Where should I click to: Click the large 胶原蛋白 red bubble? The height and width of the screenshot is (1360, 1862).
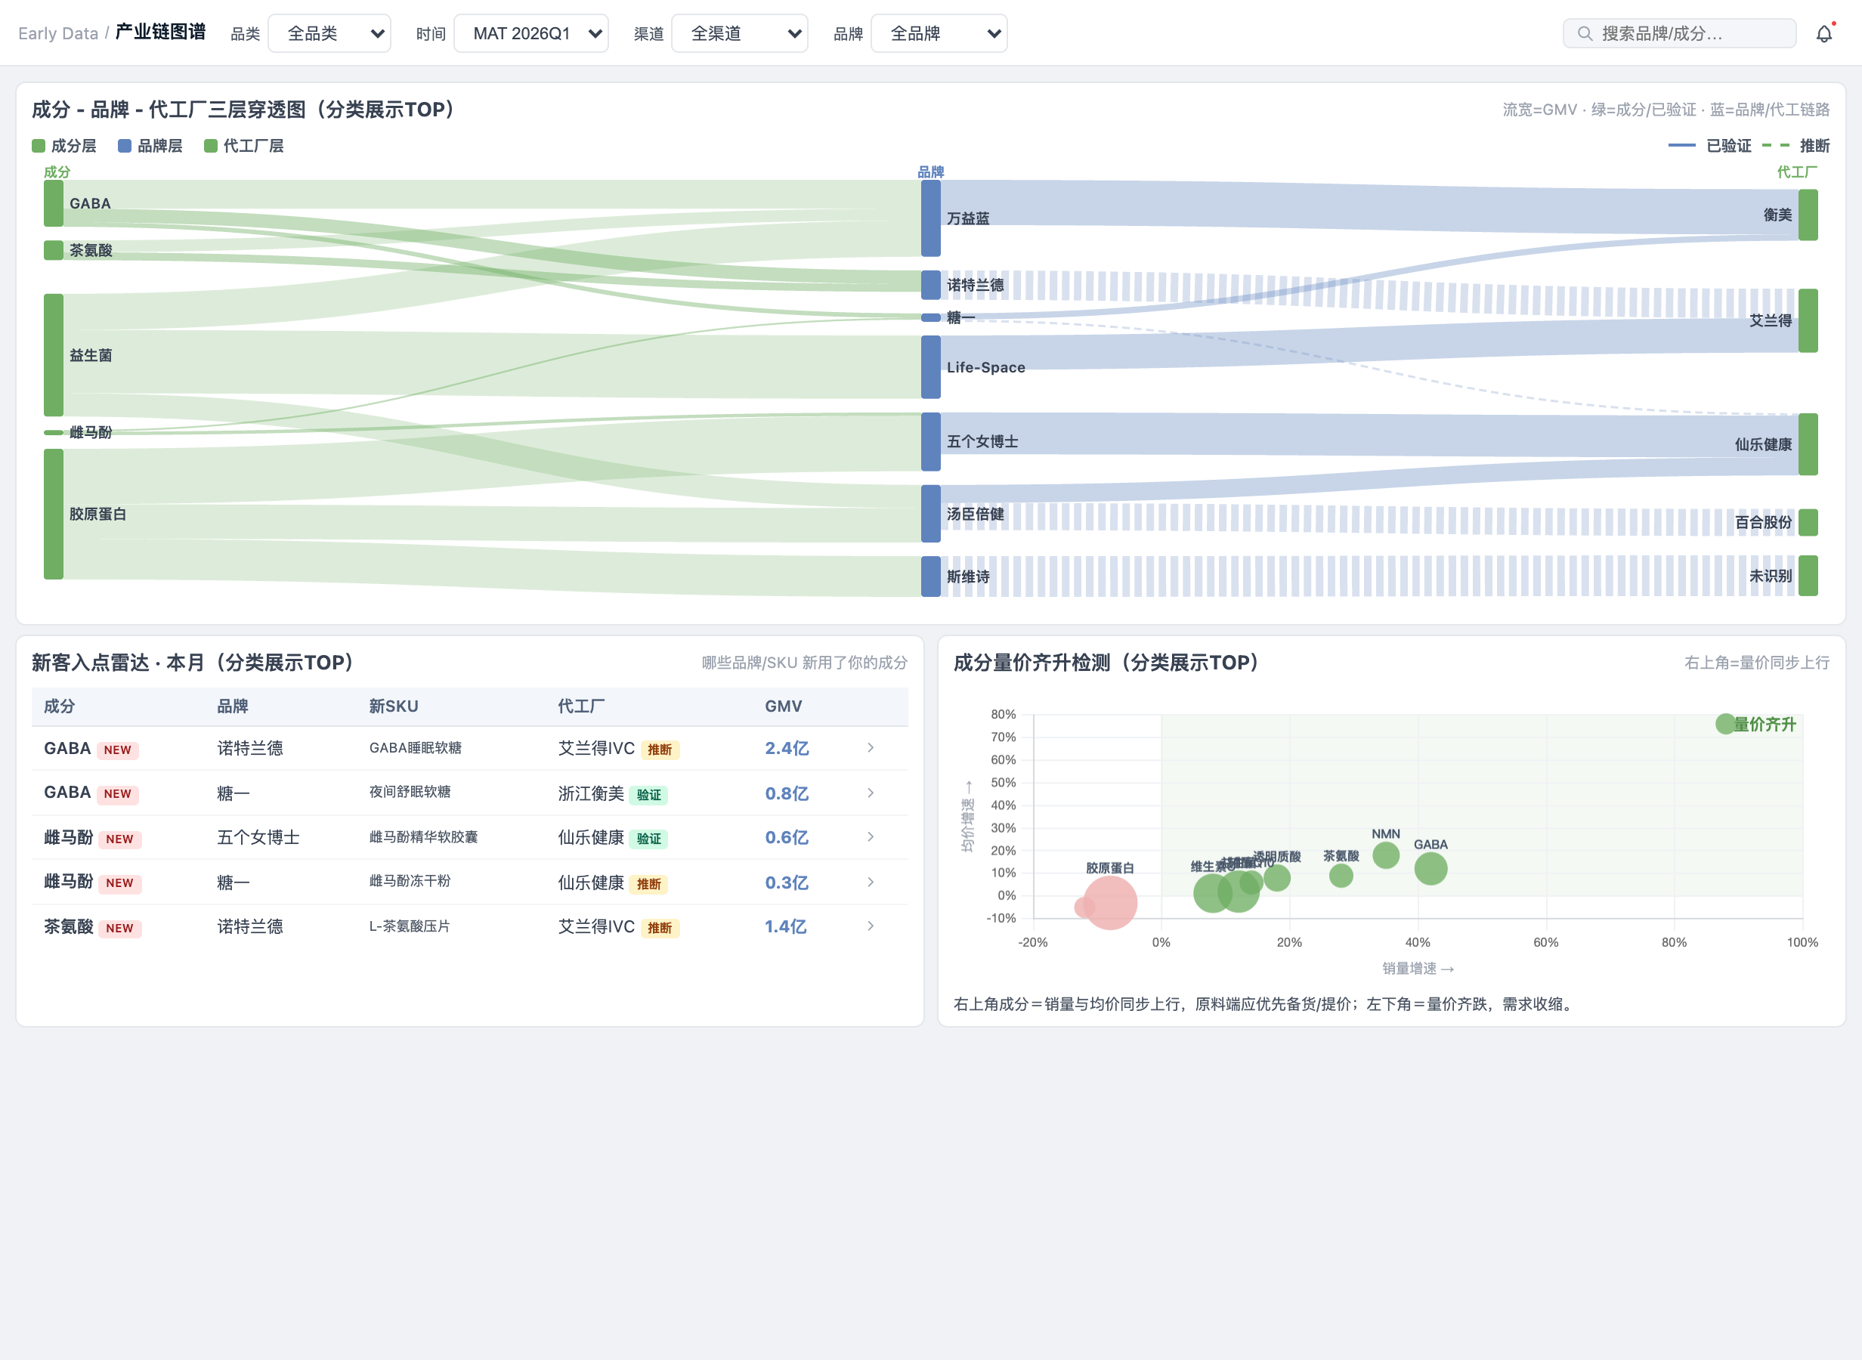(1109, 903)
